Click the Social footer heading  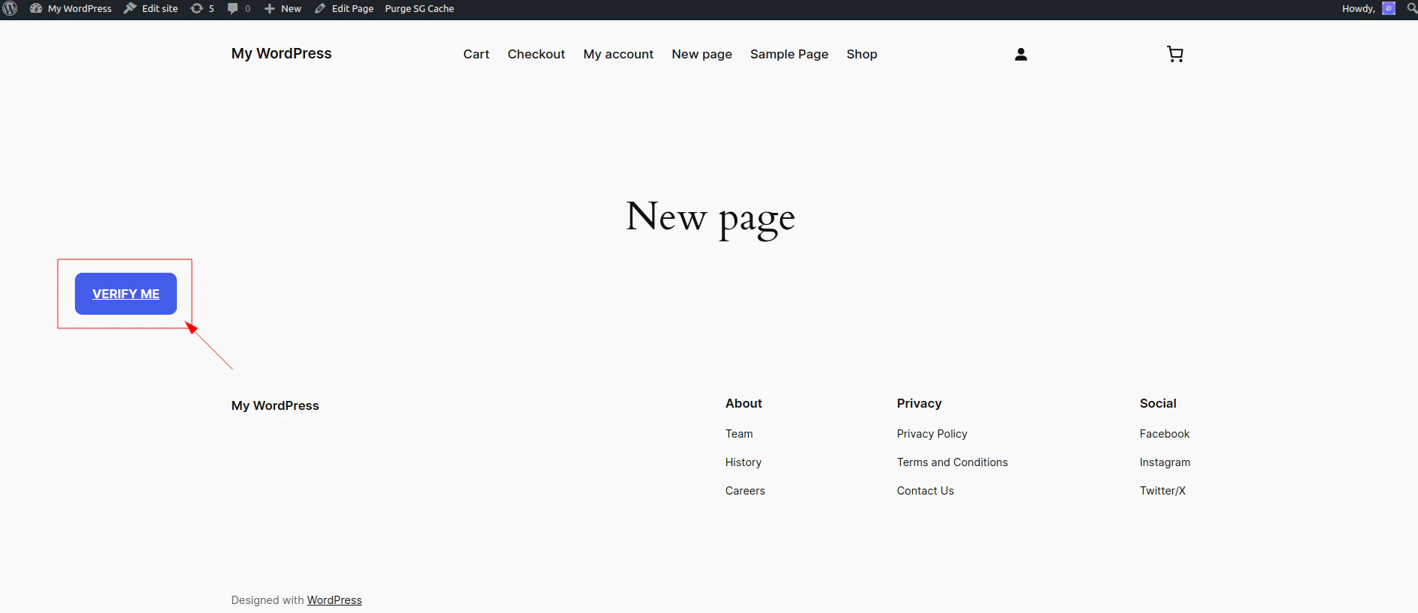click(1158, 403)
